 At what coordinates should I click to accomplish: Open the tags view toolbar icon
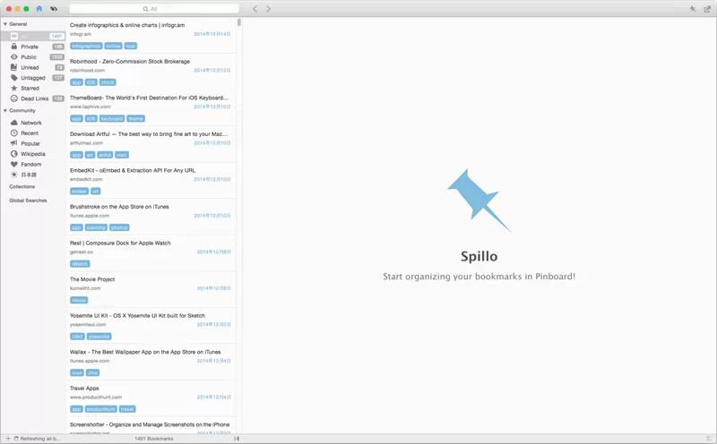coord(54,9)
